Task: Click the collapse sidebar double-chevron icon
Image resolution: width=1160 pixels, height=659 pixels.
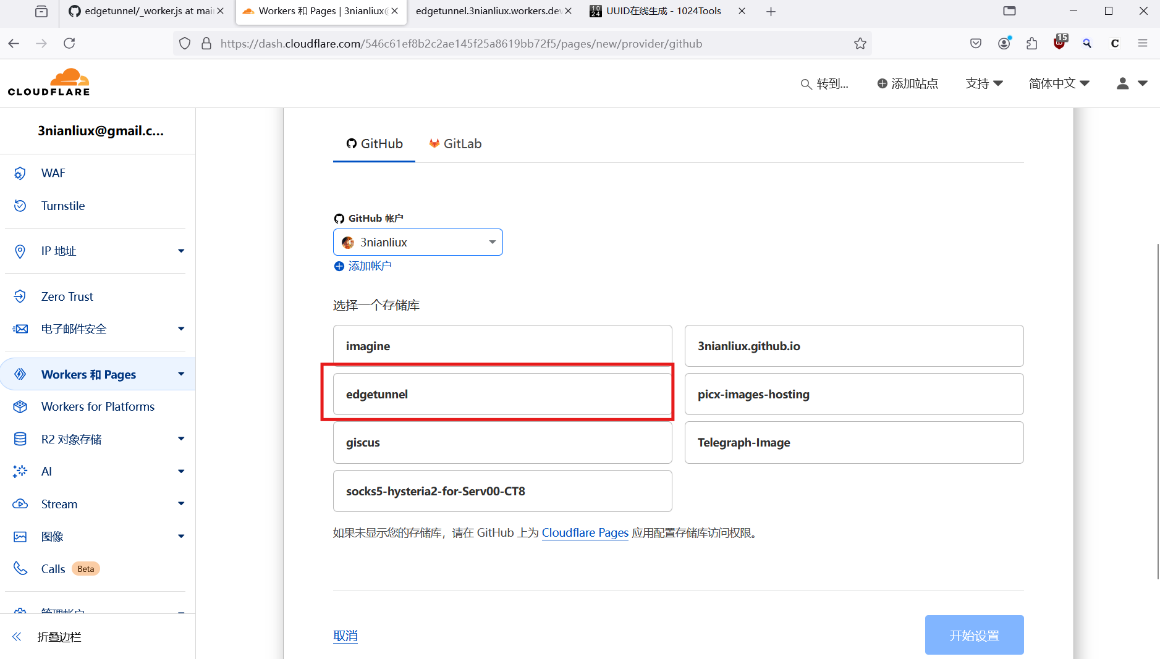Action: [17, 637]
